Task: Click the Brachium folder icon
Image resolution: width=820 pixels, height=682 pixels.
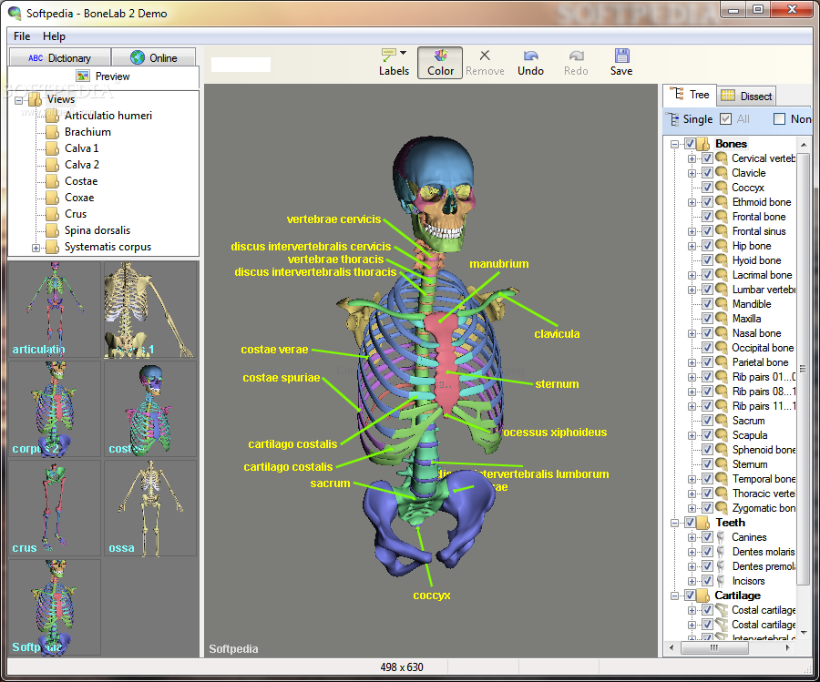Action: (x=52, y=132)
